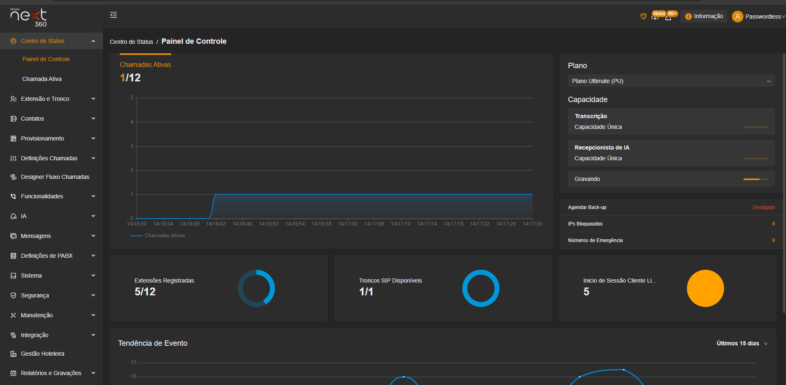Open Chamada Ativa in sidebar

coord(42,79)
